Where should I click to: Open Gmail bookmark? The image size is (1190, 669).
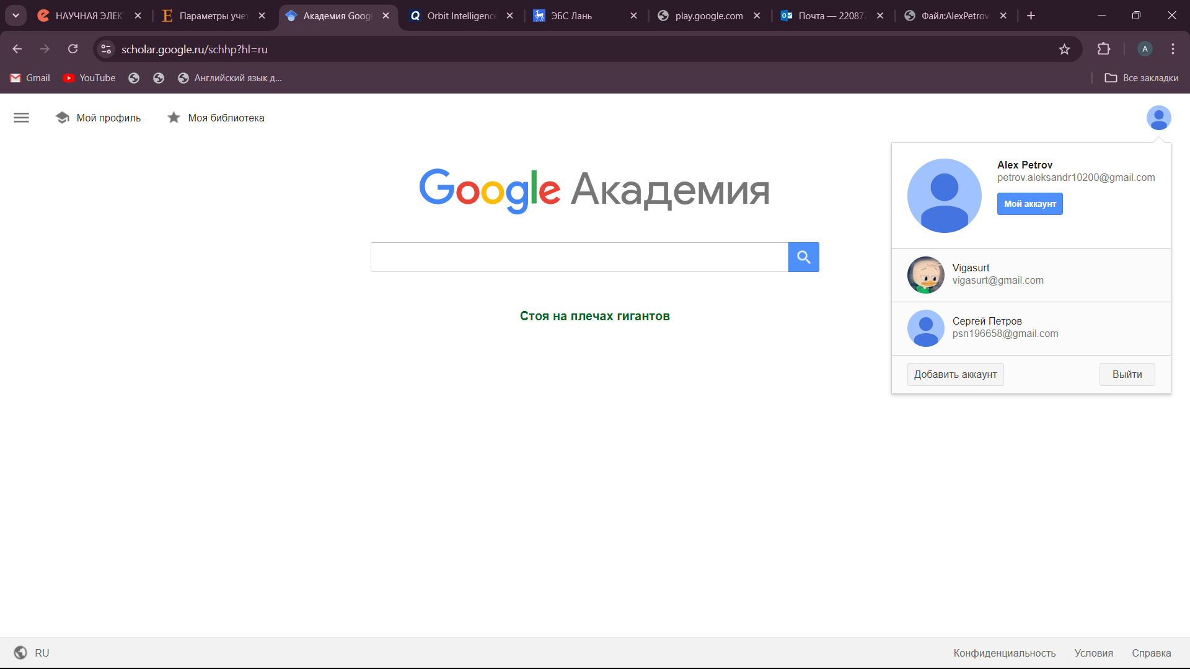(30, 78)
